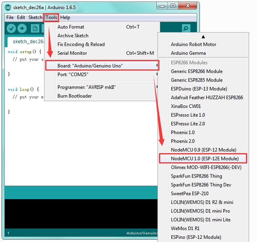Open the Sketch menu
This screenshot has width=257, height=242.
click(35, 17)
